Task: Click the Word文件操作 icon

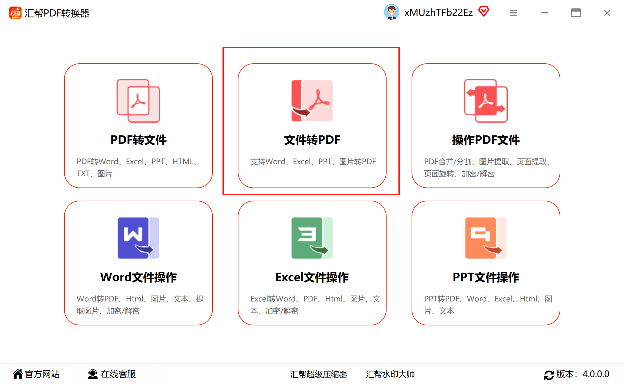Action: (138, 238)
